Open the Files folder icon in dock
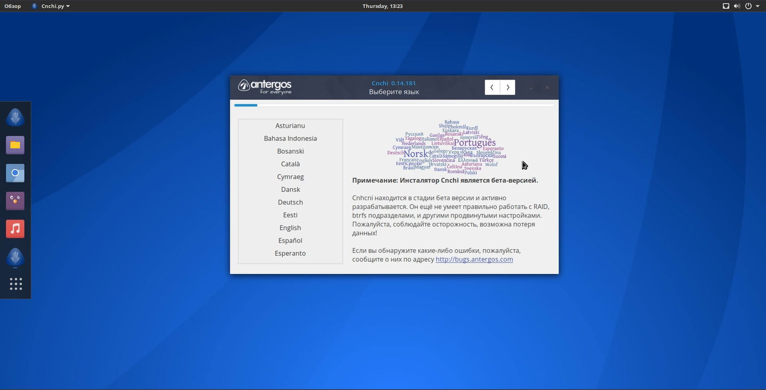This screenshot has width=766, height=390. pos(15,145)
